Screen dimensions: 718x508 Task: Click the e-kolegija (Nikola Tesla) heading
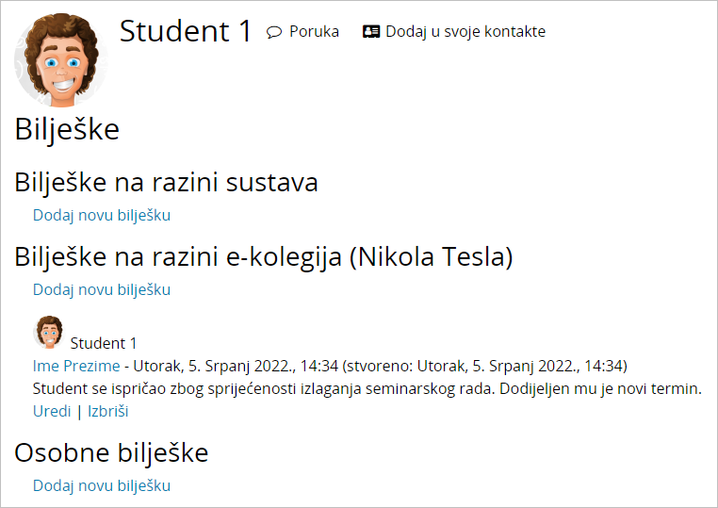[x=264, y=256]
